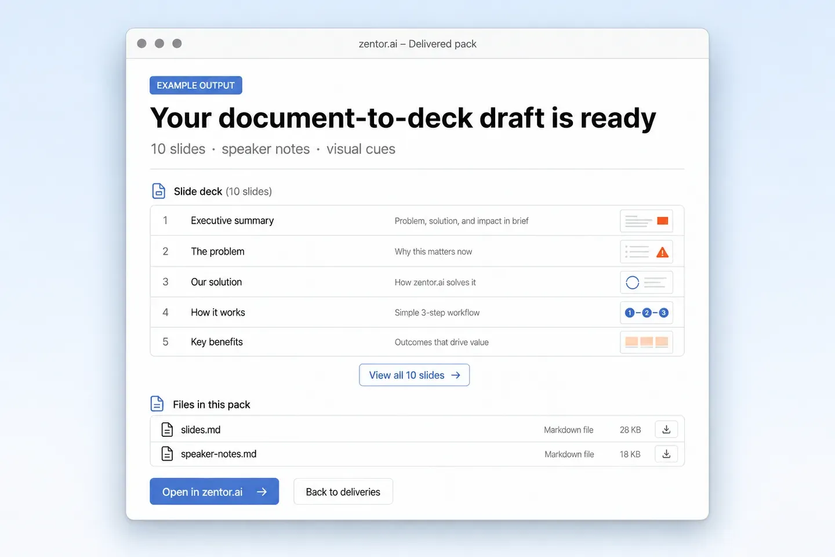Click the Slide deck section document icon
Screen dimensions: 835x557
click(x=159, y=191)
